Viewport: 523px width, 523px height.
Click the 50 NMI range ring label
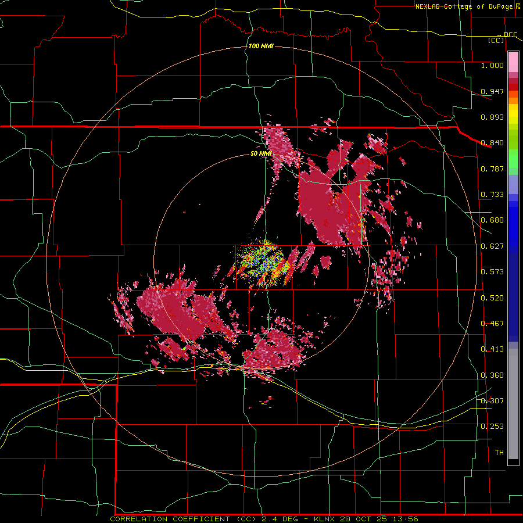tap(261, 153)
